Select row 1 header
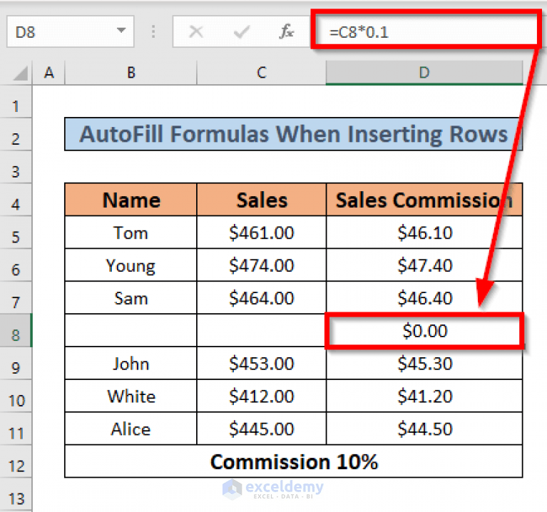Viewport: 547px width, 512px height. tap(16, 102)
